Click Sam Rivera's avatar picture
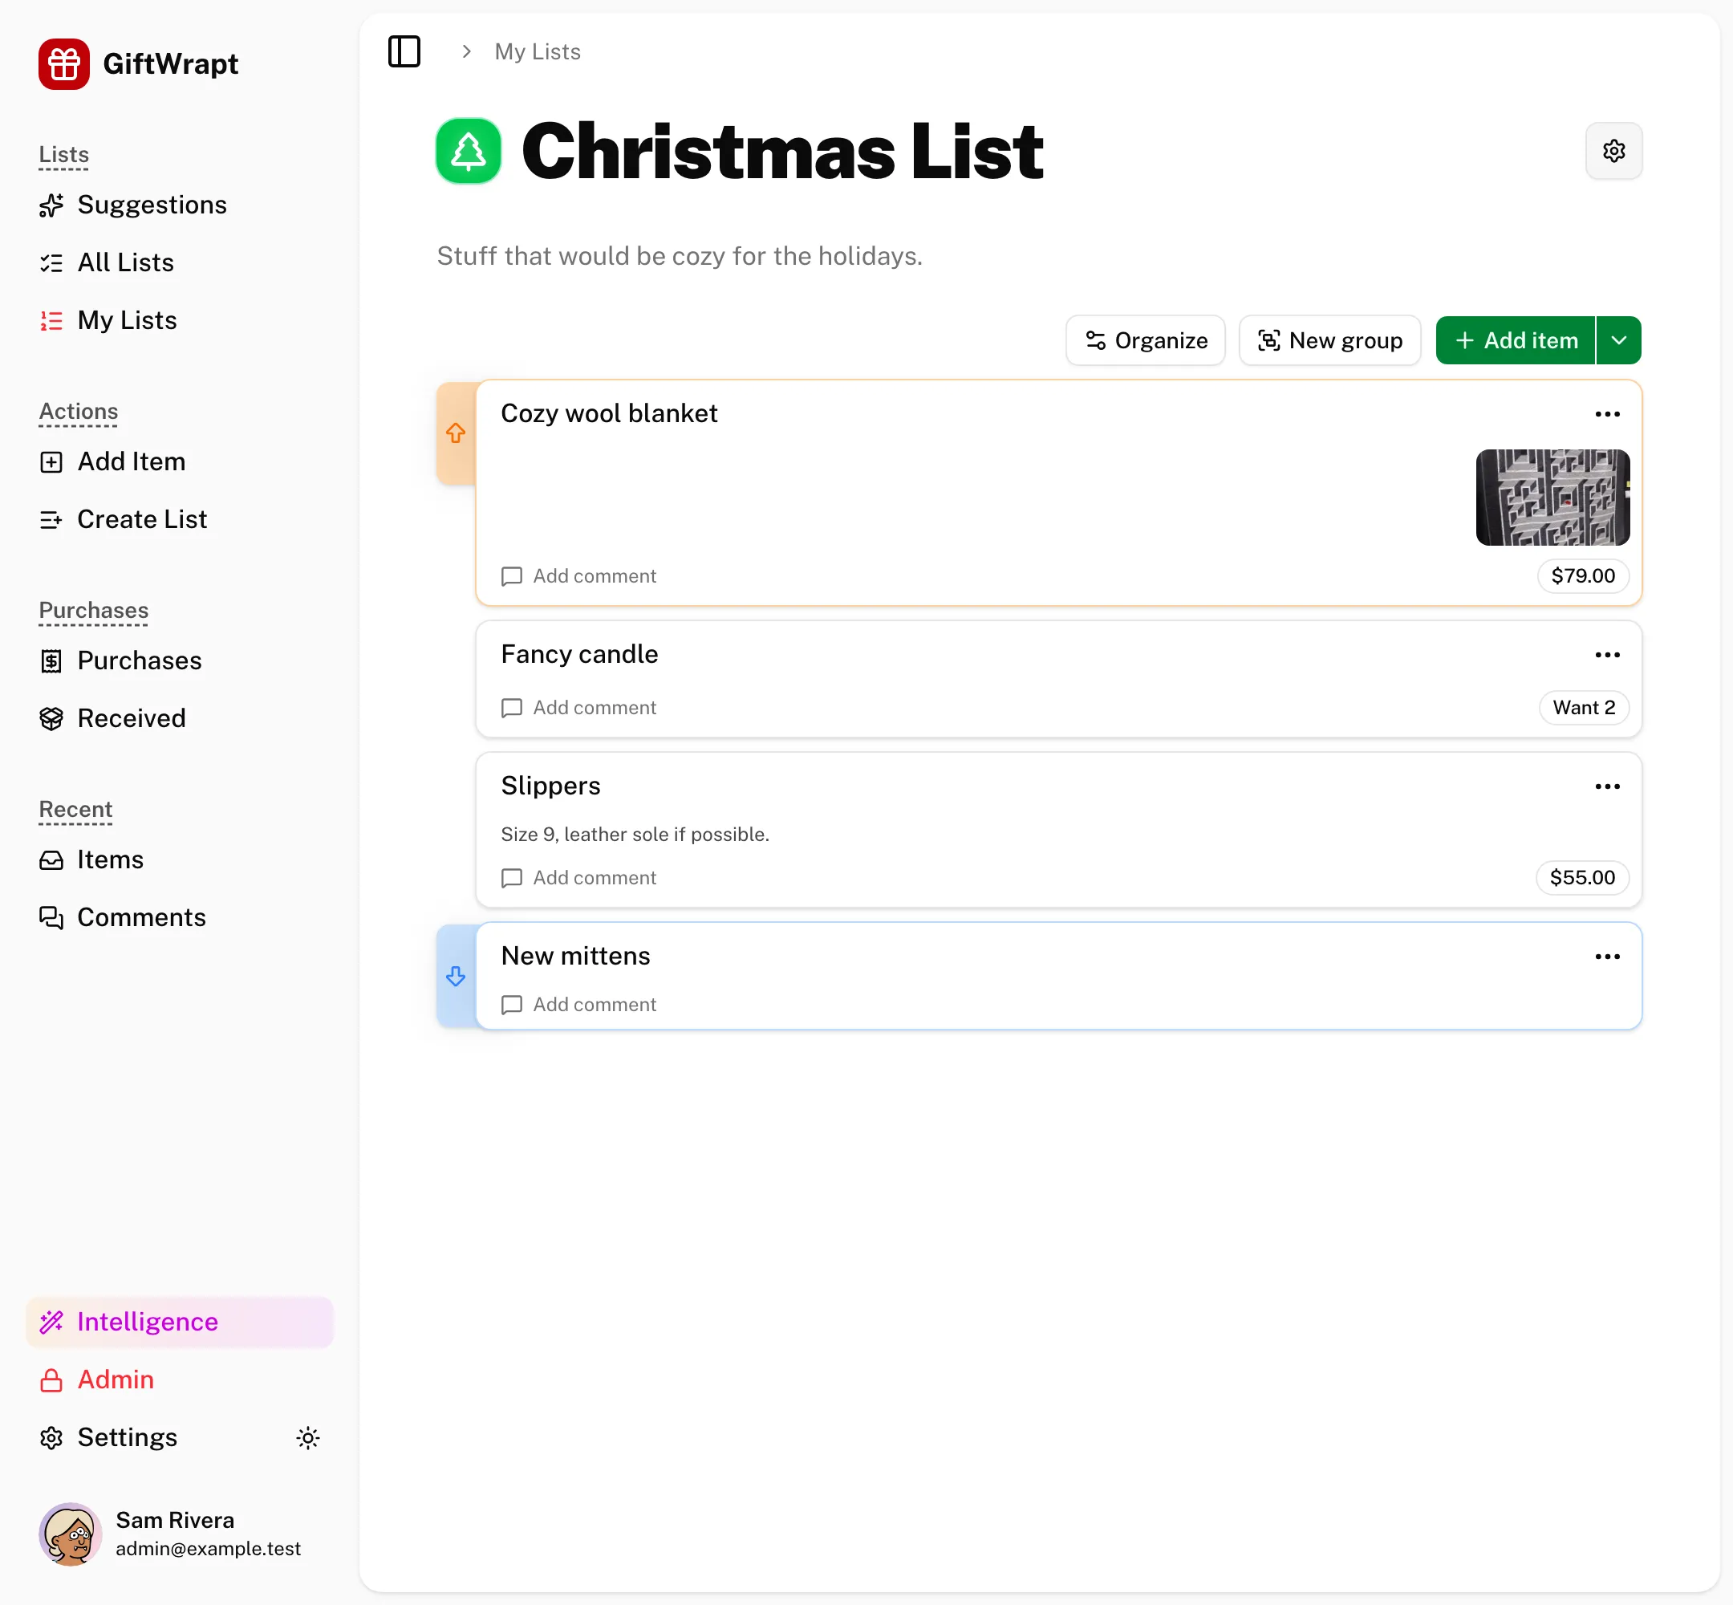 point(71,1534)
